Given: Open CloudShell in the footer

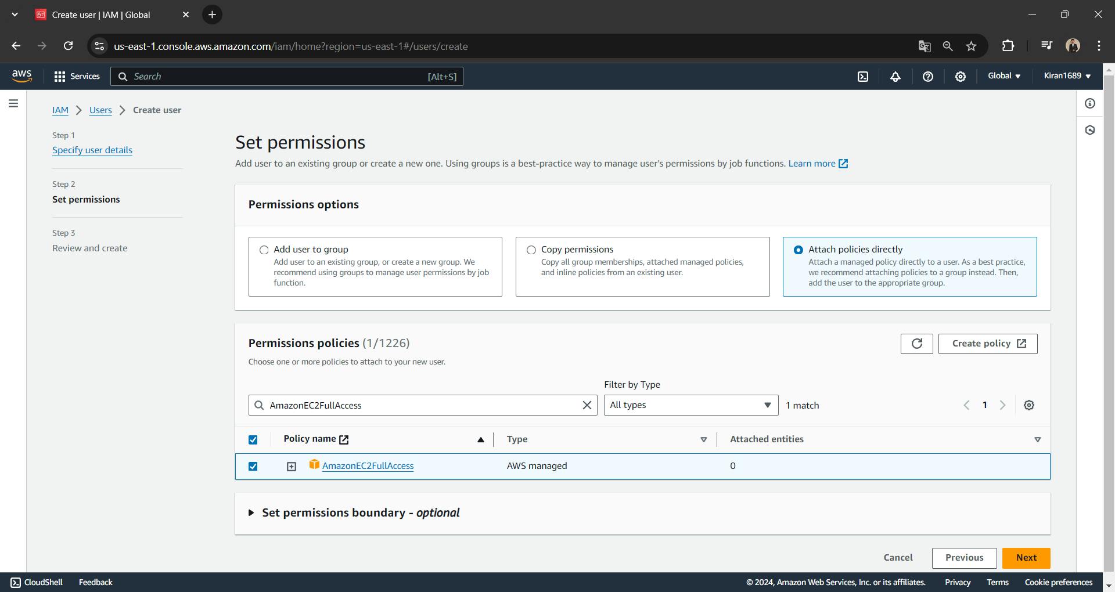Looking at the screenshot, I should [x=37, y=582].
